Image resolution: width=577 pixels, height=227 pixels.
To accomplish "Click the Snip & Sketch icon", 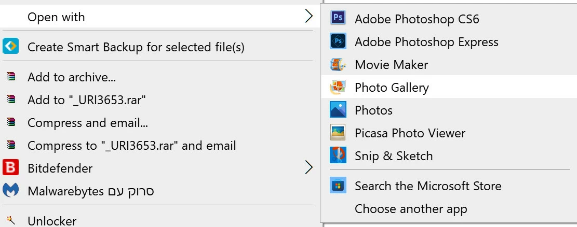I will (338, 155).
